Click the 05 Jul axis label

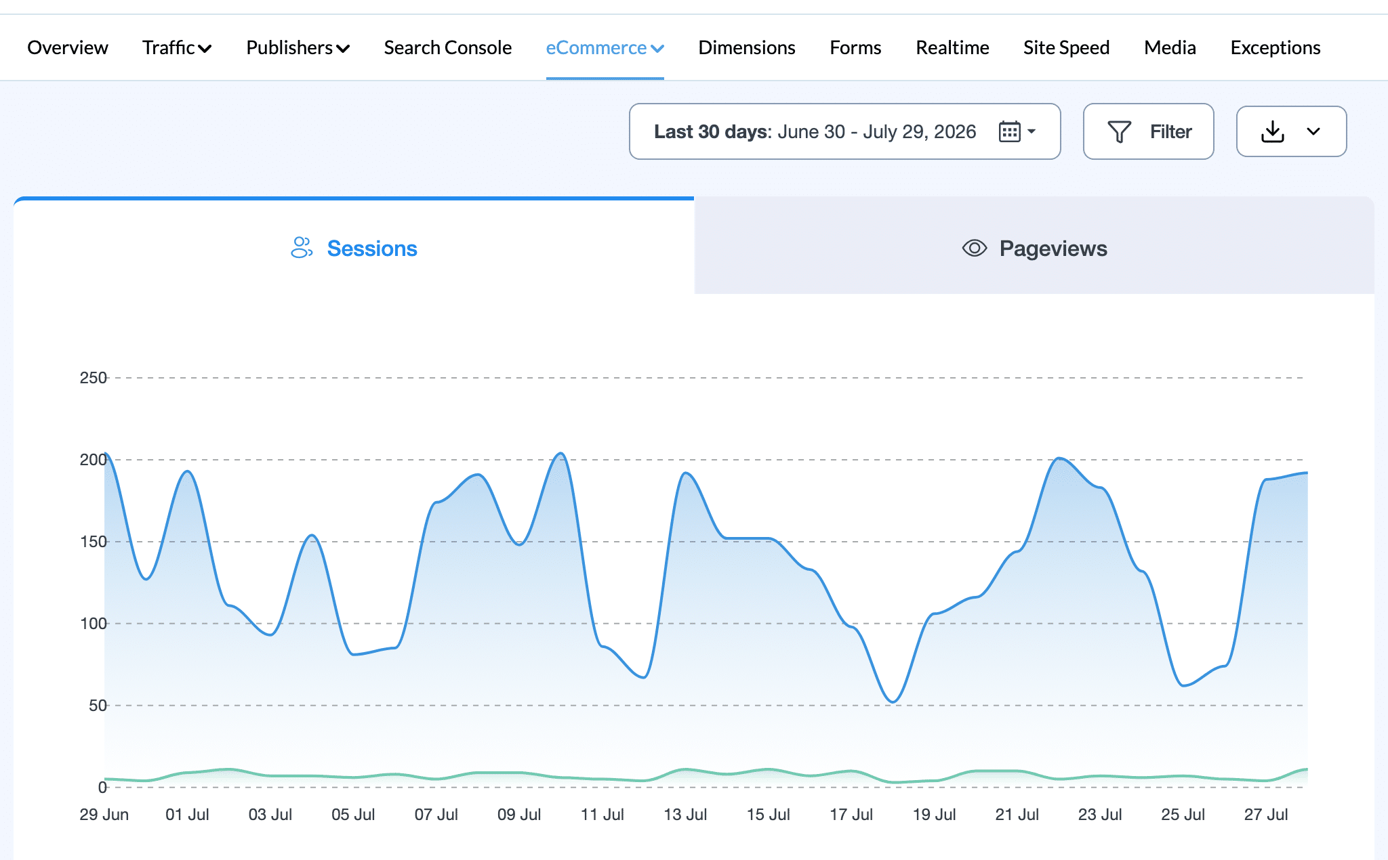[x=353, y=815]
